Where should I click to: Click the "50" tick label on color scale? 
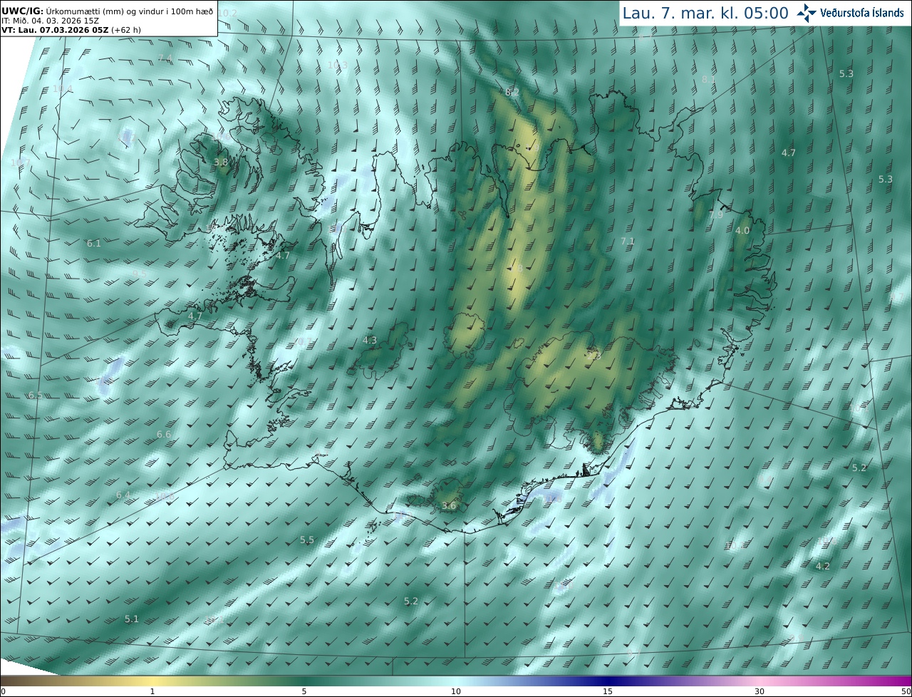point(906,691)
